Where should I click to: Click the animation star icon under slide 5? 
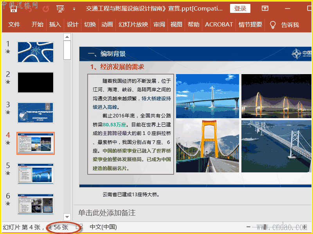8,173
